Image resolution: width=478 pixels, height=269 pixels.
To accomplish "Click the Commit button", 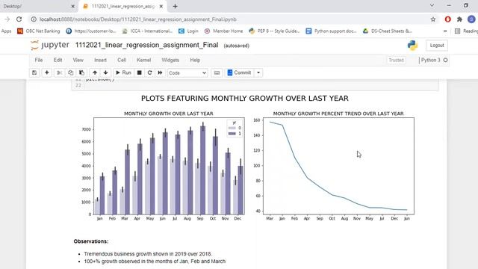I will click(x=239, y=72).
